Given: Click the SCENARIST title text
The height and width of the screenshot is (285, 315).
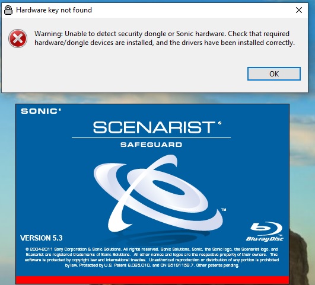Looking at the screenshot, I should tap(154, 127).
